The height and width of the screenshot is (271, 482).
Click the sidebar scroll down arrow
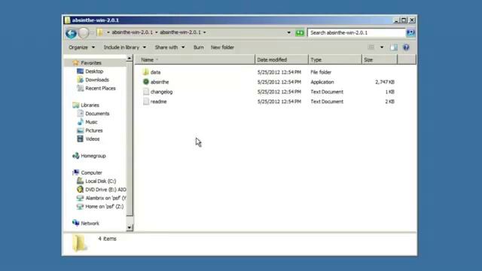pyautogui.click(x=130, y=227)
